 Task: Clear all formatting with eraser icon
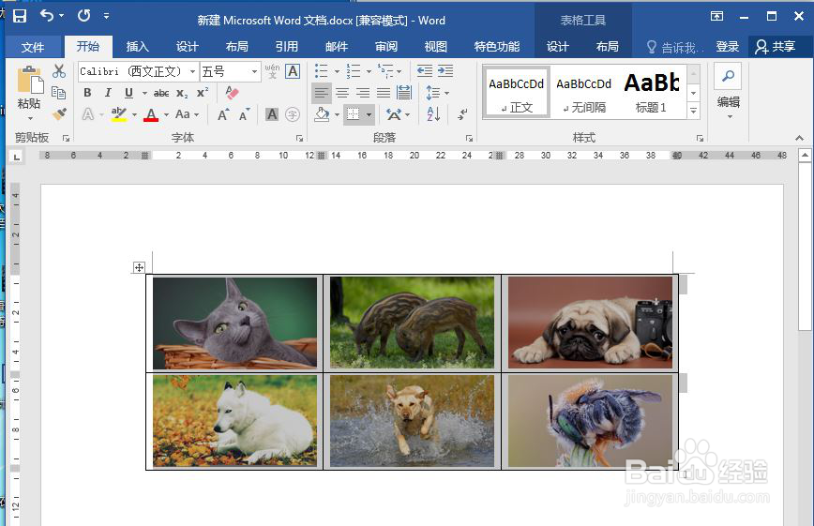pos(232,93)
